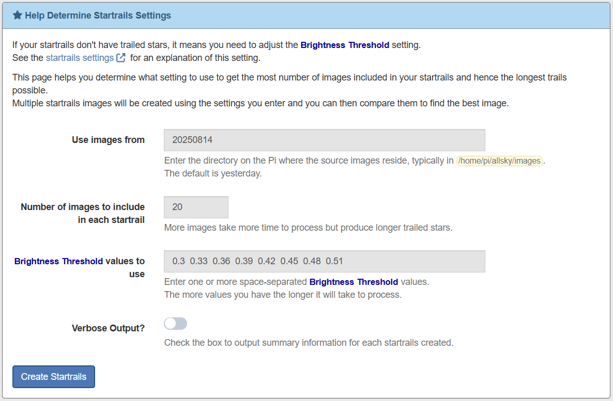Click "The default is yesterday." help text
The width and height of the screenshot is (613, 401).
(x=213, y=173)
